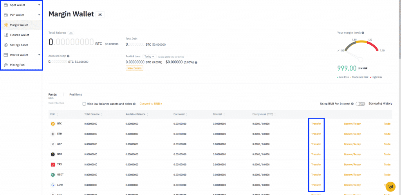Click the XRP coin icon
This screenshot has width=401, height=195.
53,144
